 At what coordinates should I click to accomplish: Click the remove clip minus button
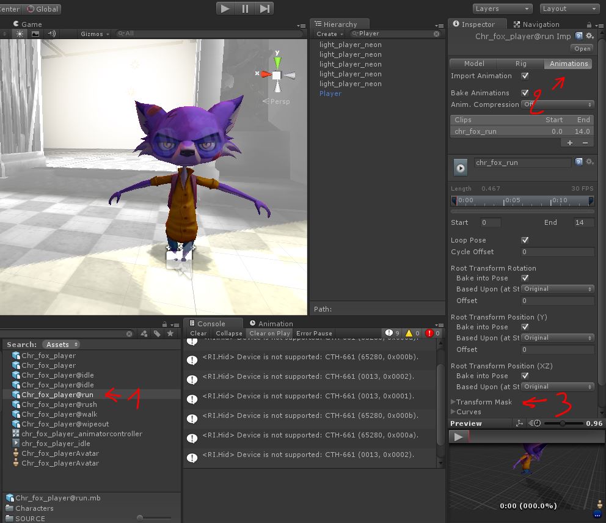point(585,142)
